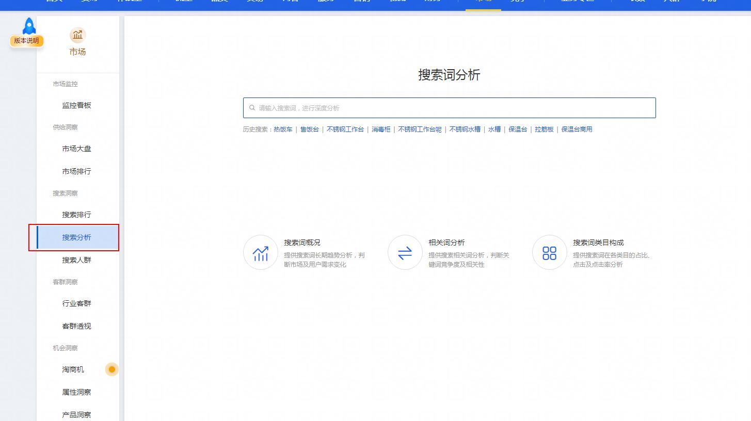Click the search magnifier icon
Viewport: 751px width, 421px height.
click(x=252, y=107)
